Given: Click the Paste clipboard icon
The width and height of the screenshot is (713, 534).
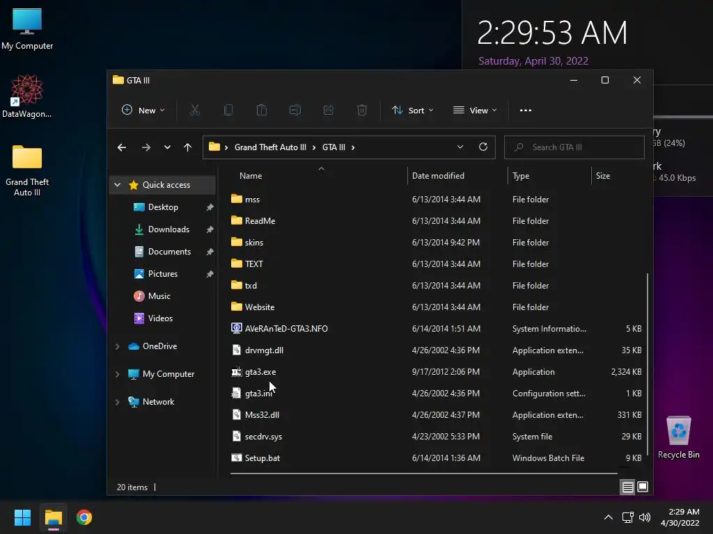Looking at the screenshot, I should tap(262, 110).
